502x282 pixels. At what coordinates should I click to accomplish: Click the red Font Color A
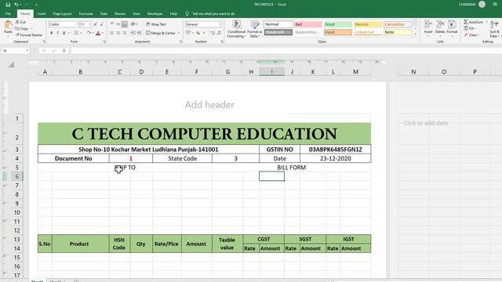click(98, 33)
